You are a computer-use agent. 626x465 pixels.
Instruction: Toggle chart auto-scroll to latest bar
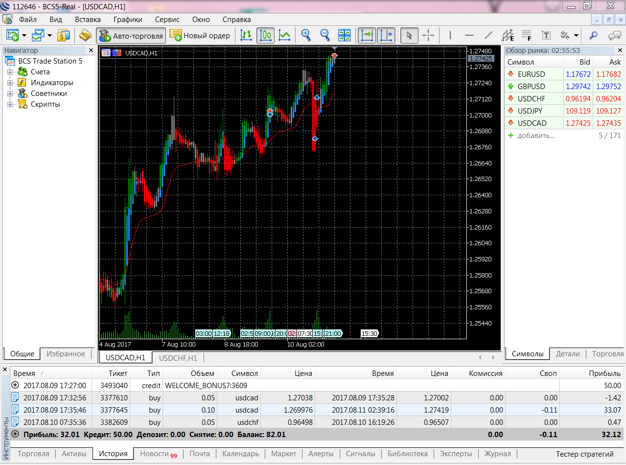point(367,35)
